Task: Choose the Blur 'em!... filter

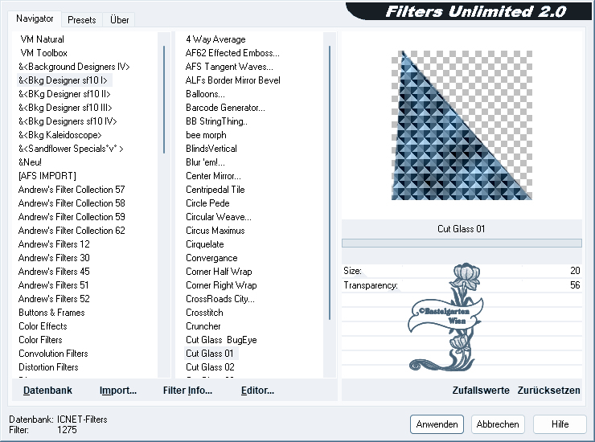Action: [x=205, y=162]
